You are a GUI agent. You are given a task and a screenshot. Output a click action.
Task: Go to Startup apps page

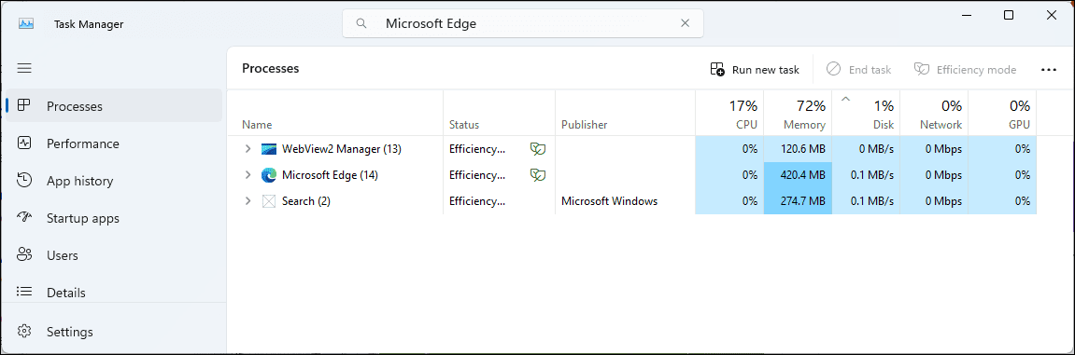pos(114,218)
